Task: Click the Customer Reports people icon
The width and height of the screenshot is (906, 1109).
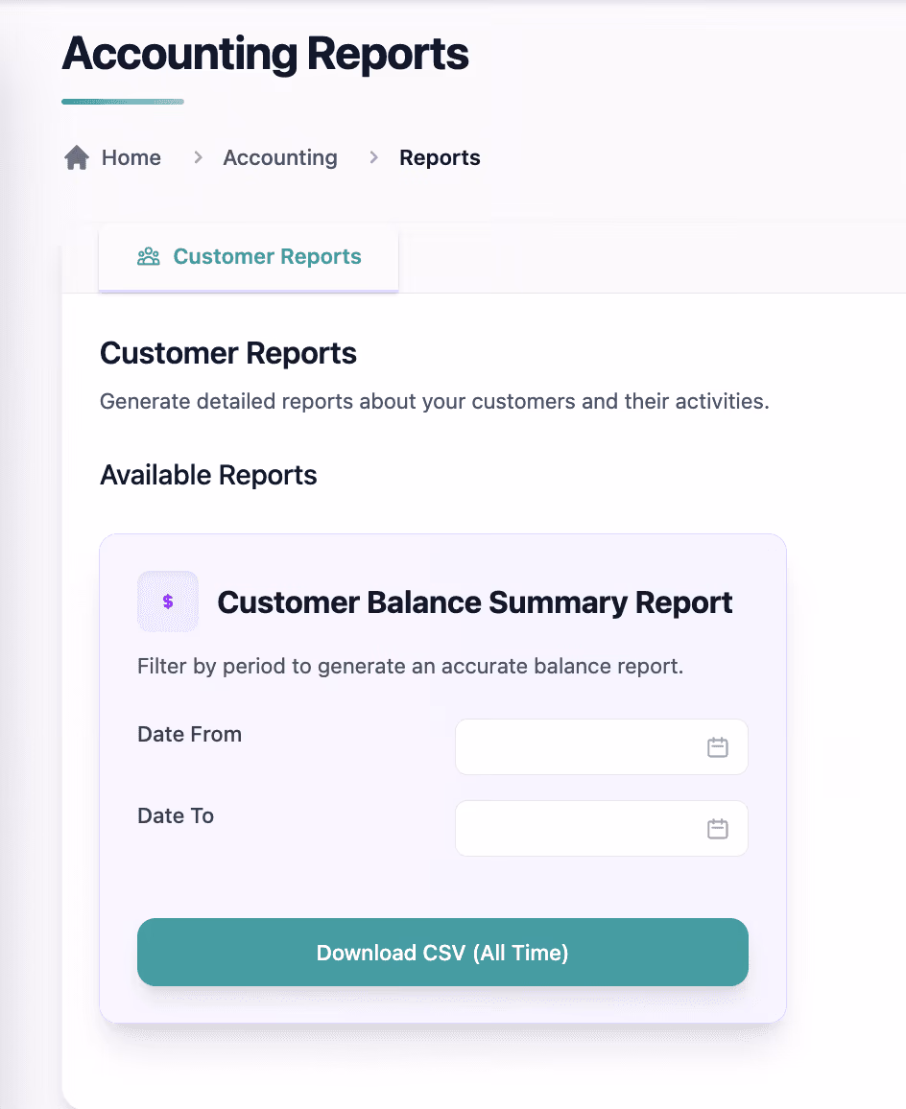Action: pos(149,257)
